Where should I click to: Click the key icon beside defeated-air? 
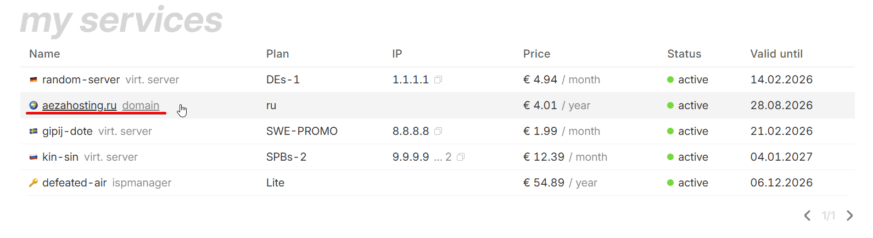[33, 183]
